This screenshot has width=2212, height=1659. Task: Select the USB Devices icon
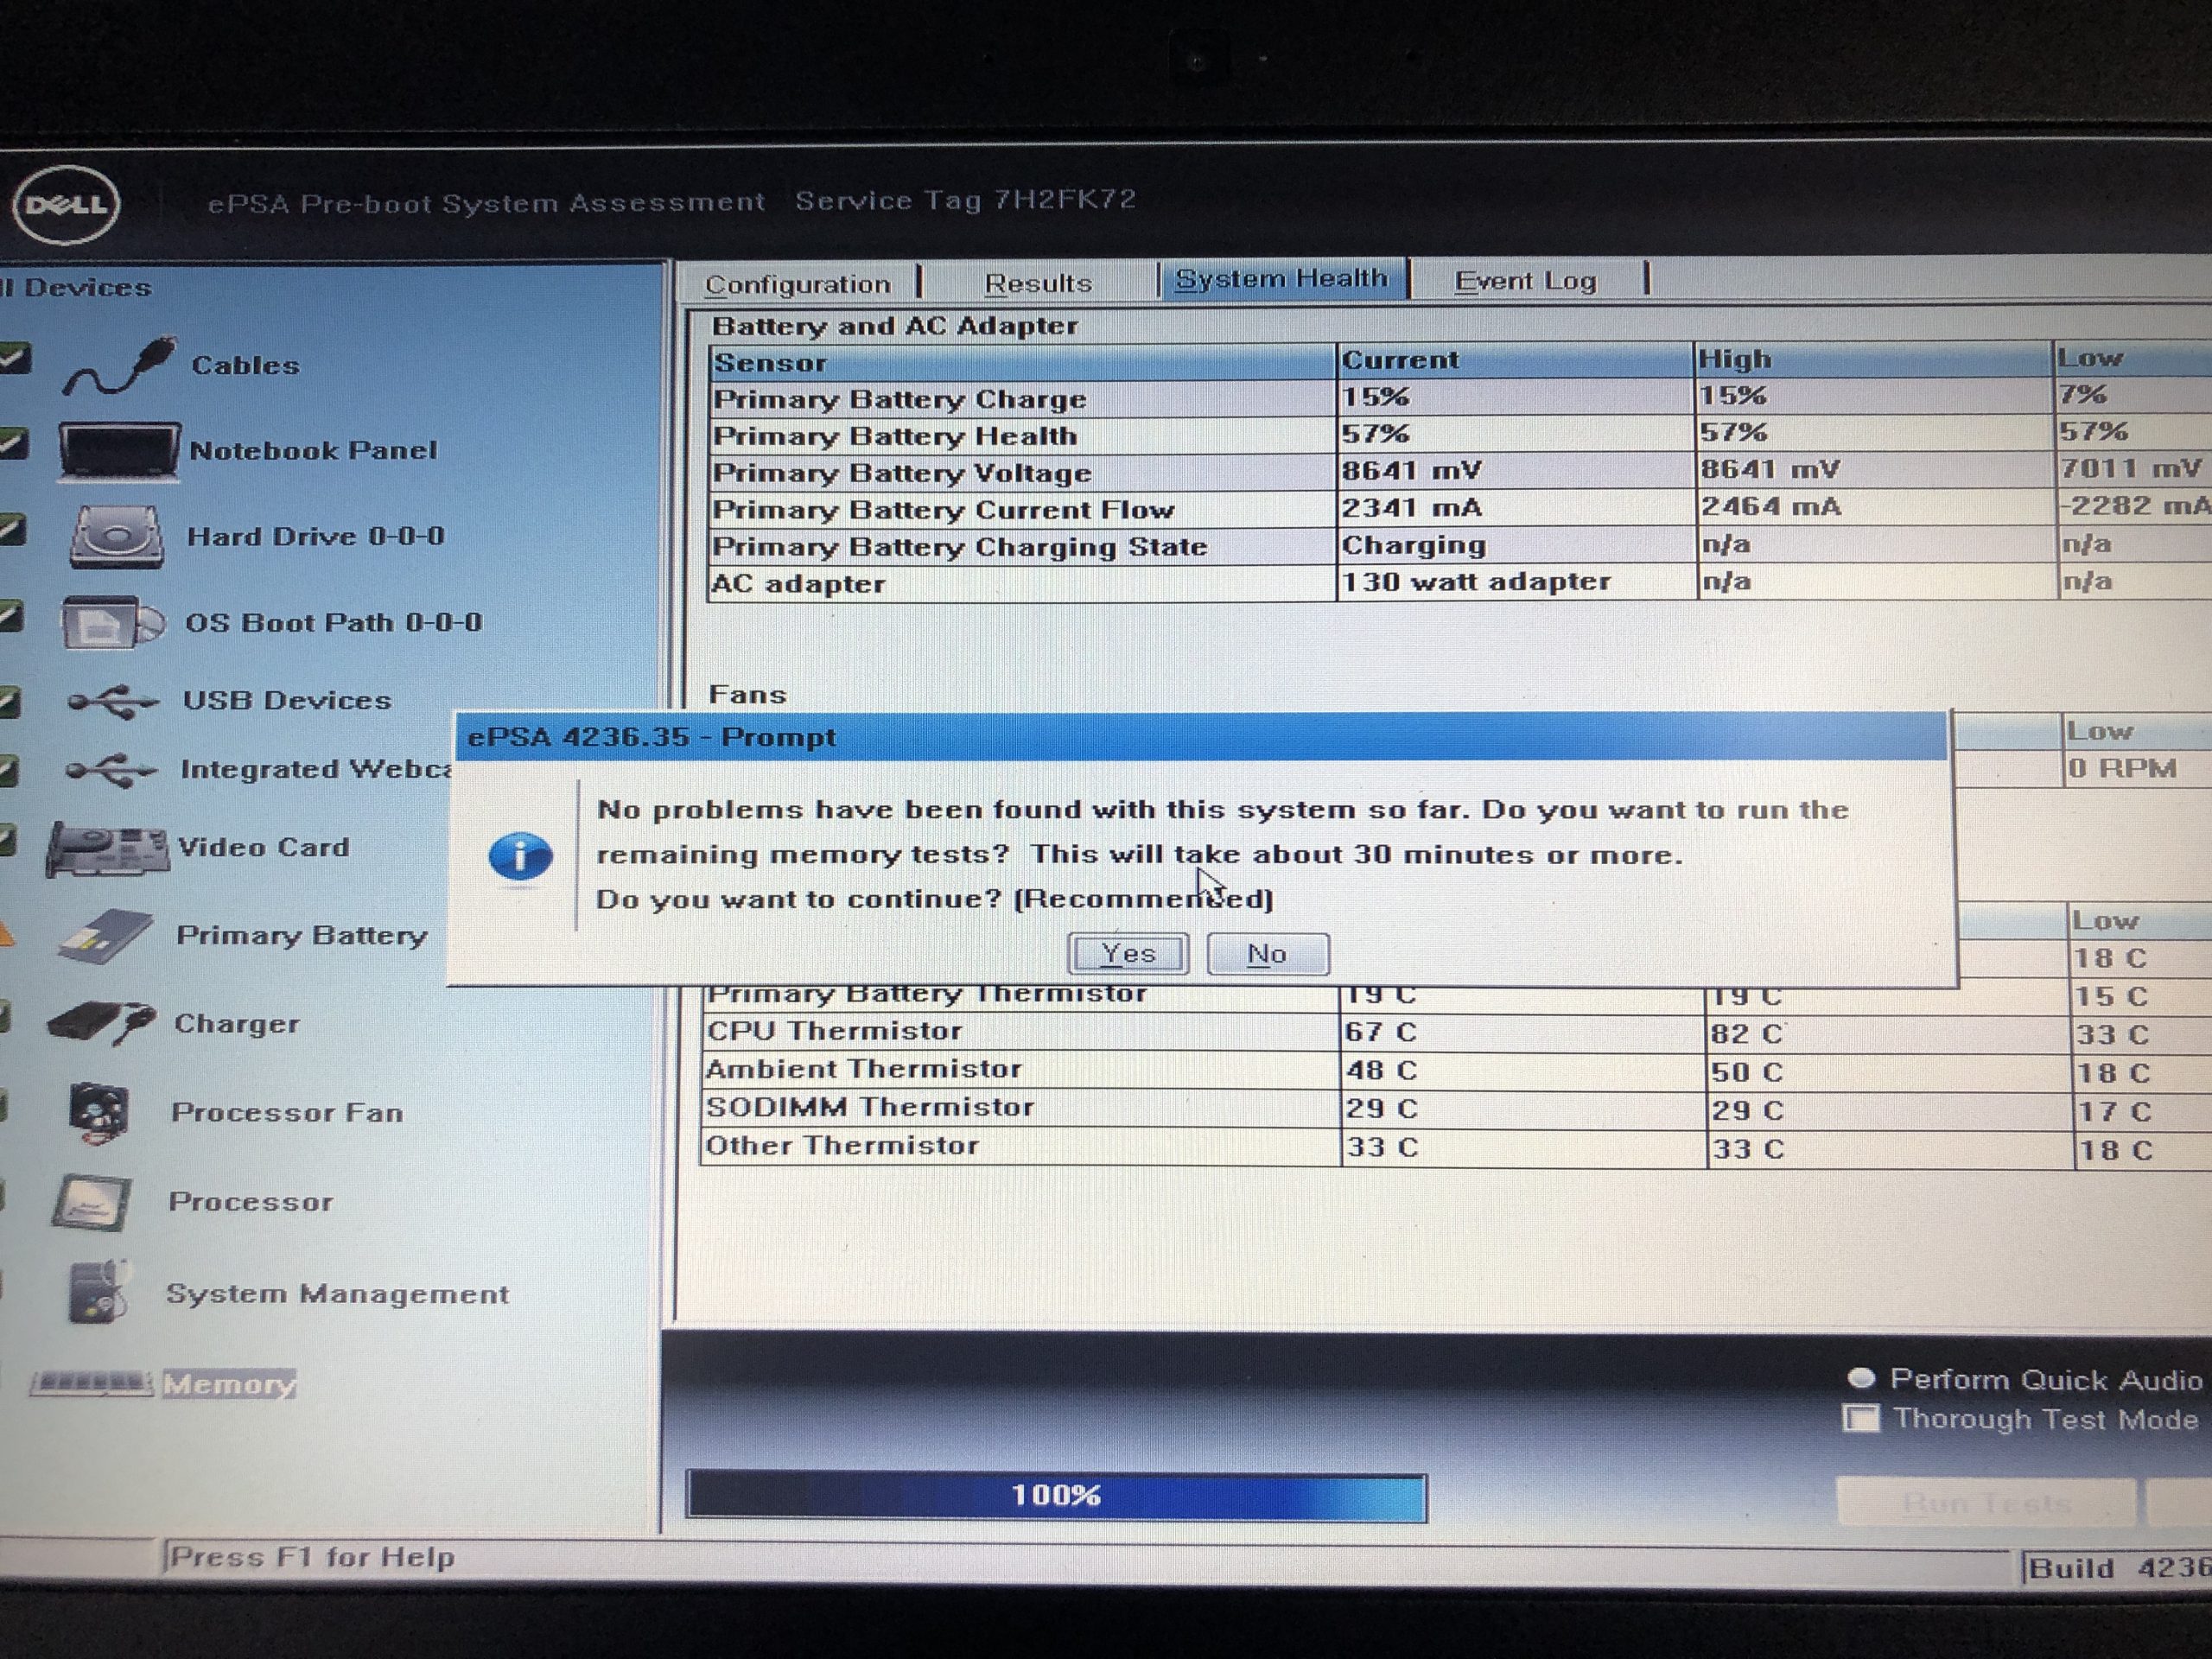click(112, 702)
